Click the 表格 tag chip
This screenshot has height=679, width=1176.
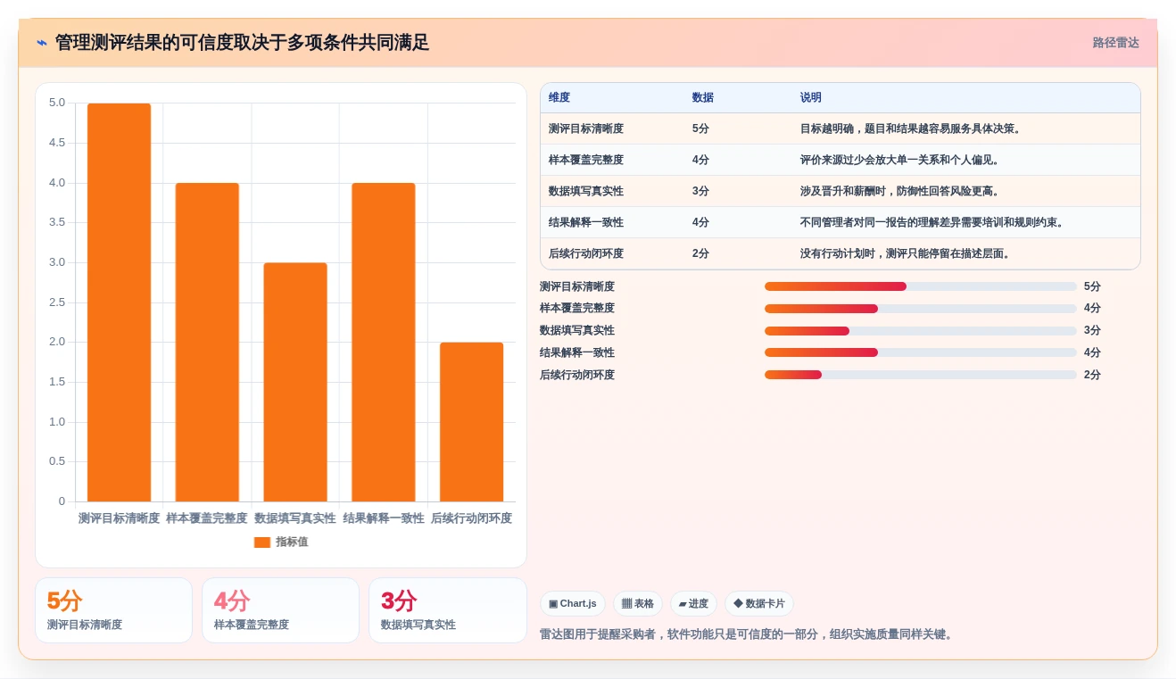[638, 604]
